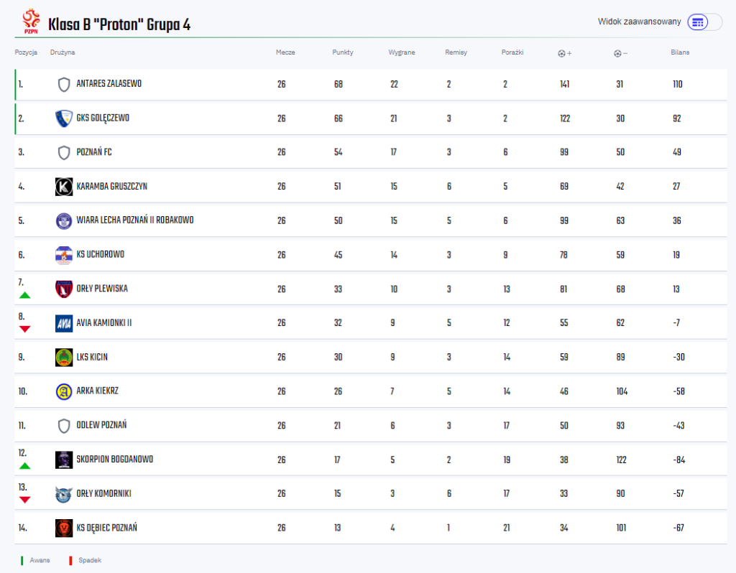Open GKS GOLĘCZEWO team link
Image resolution: width=736 pixels, height=573 pixels.
click(103, 118)
